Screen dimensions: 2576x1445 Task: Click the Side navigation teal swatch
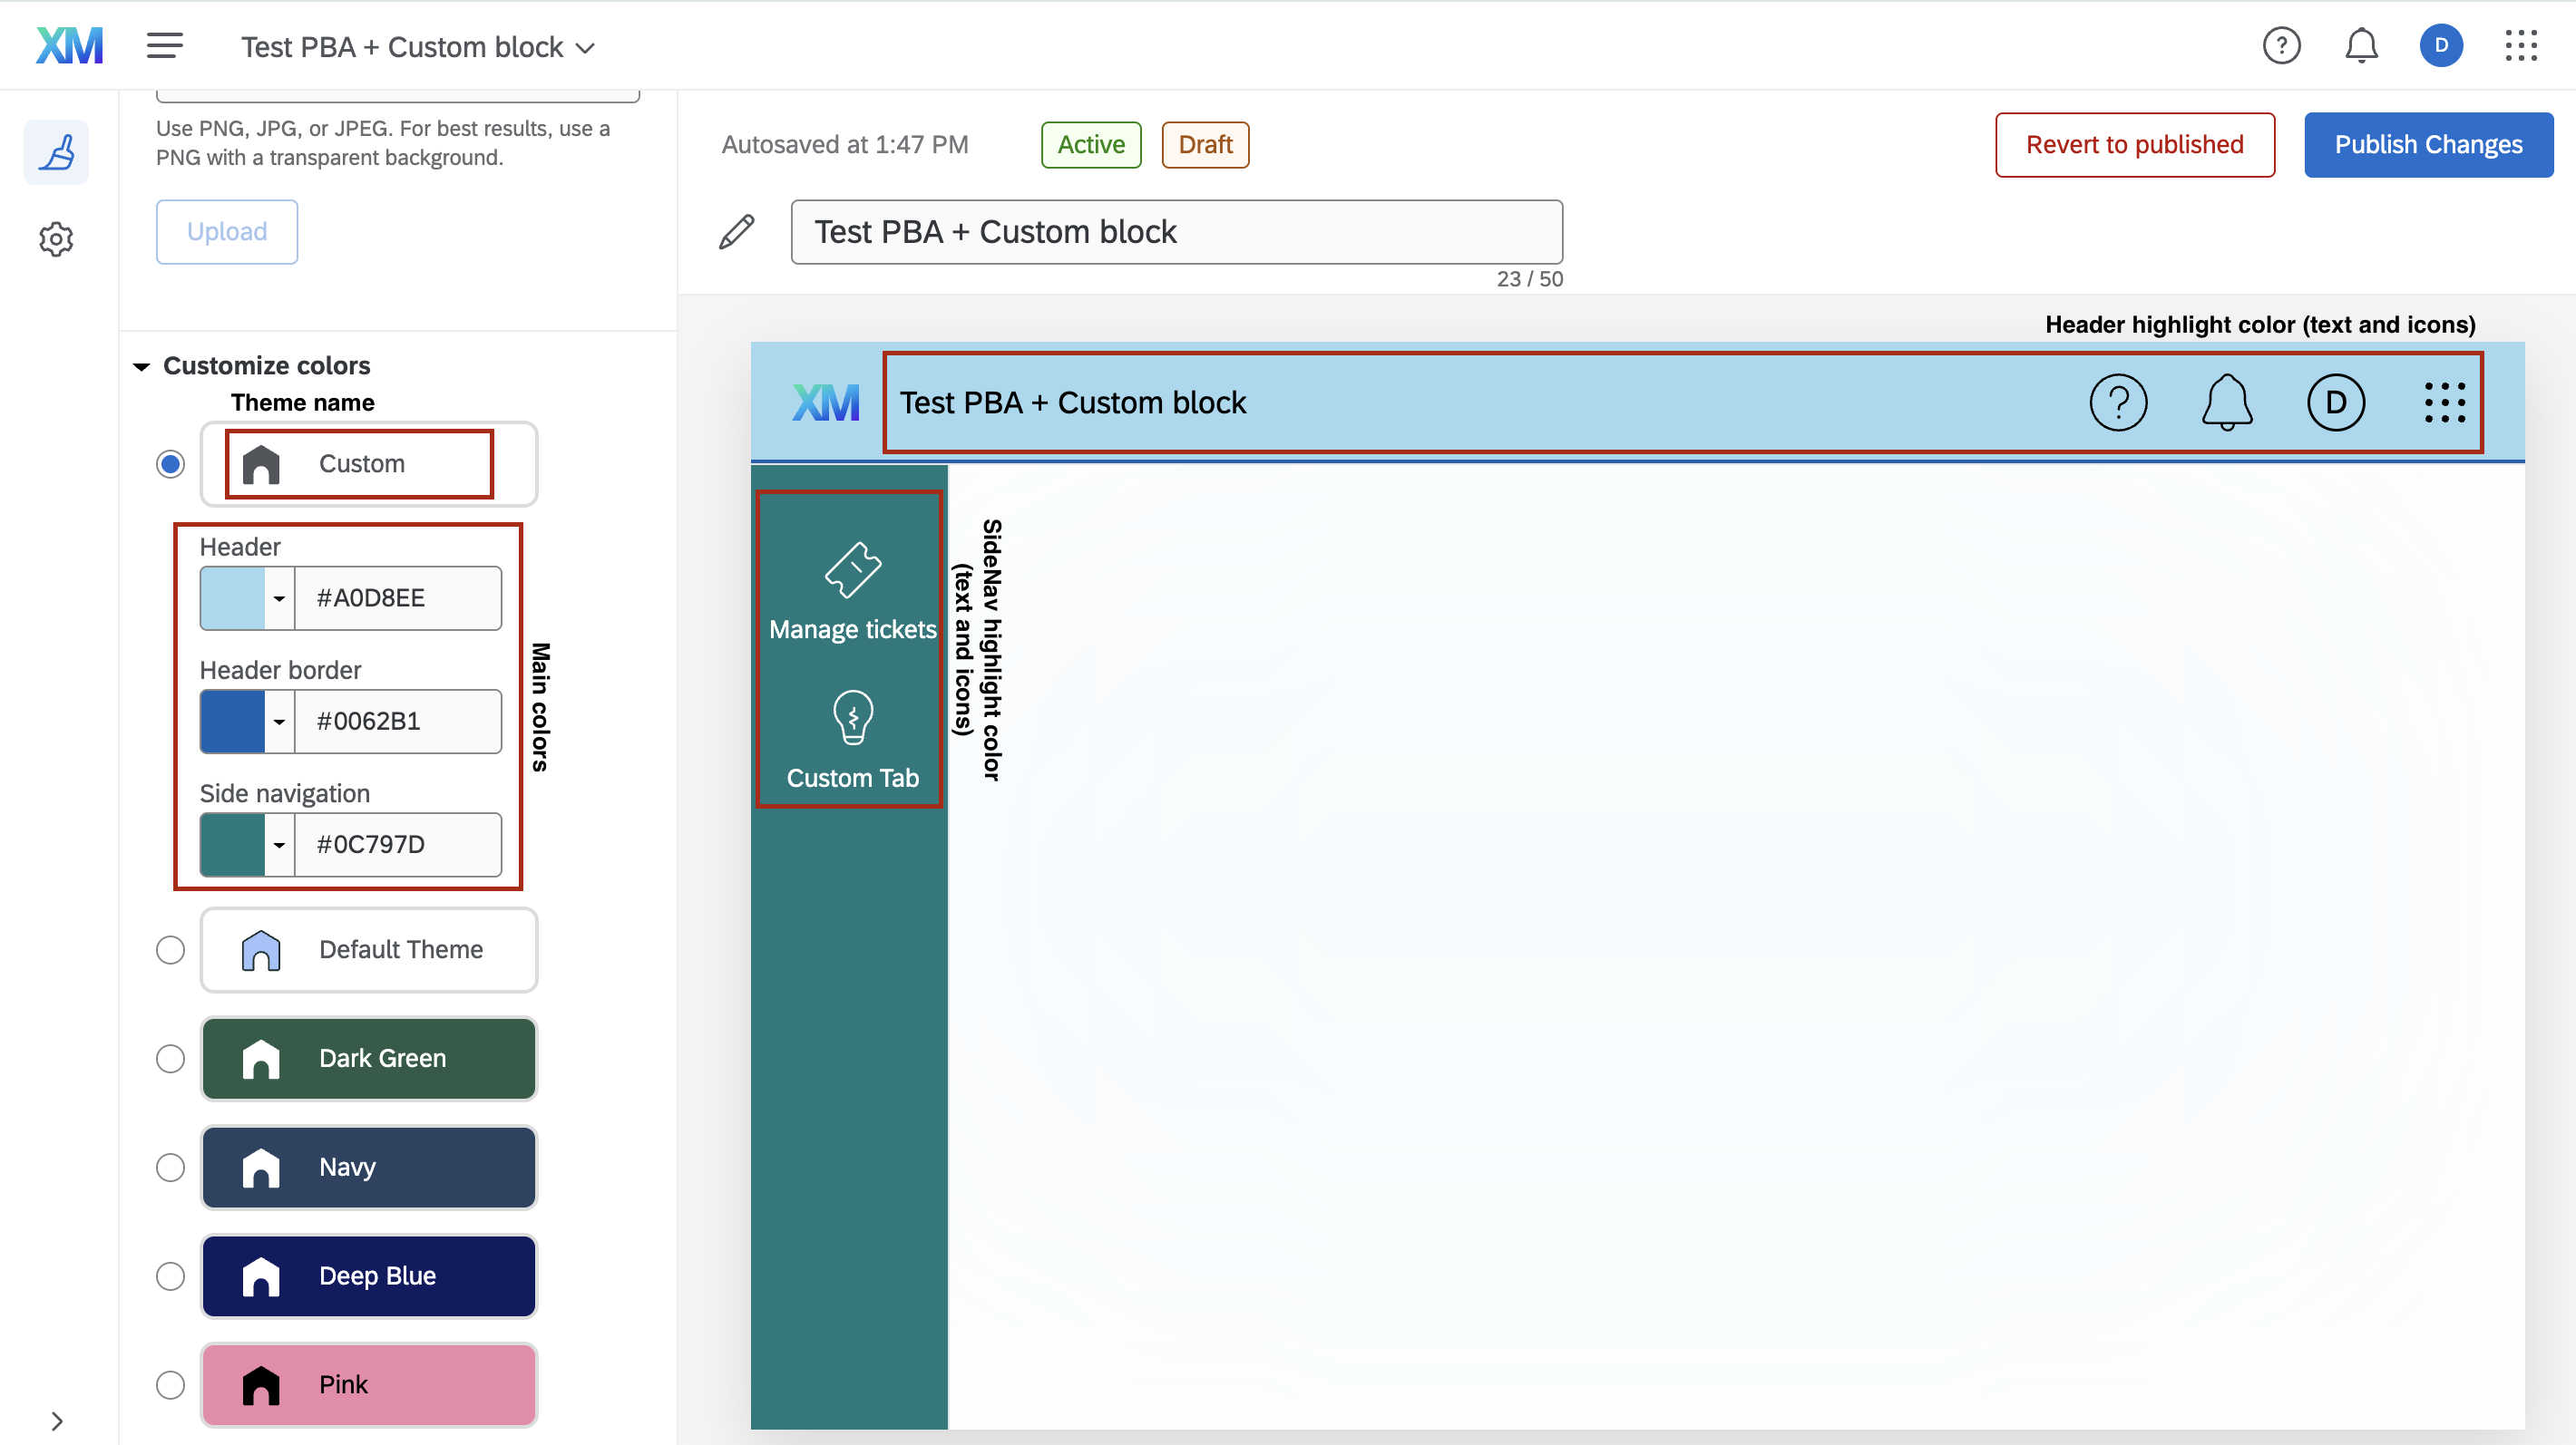coord(232,846)
